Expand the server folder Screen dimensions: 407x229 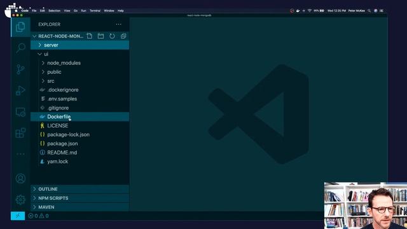(x=79, y=45)
